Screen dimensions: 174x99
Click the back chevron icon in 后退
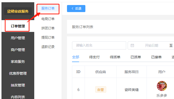(73, 9)
